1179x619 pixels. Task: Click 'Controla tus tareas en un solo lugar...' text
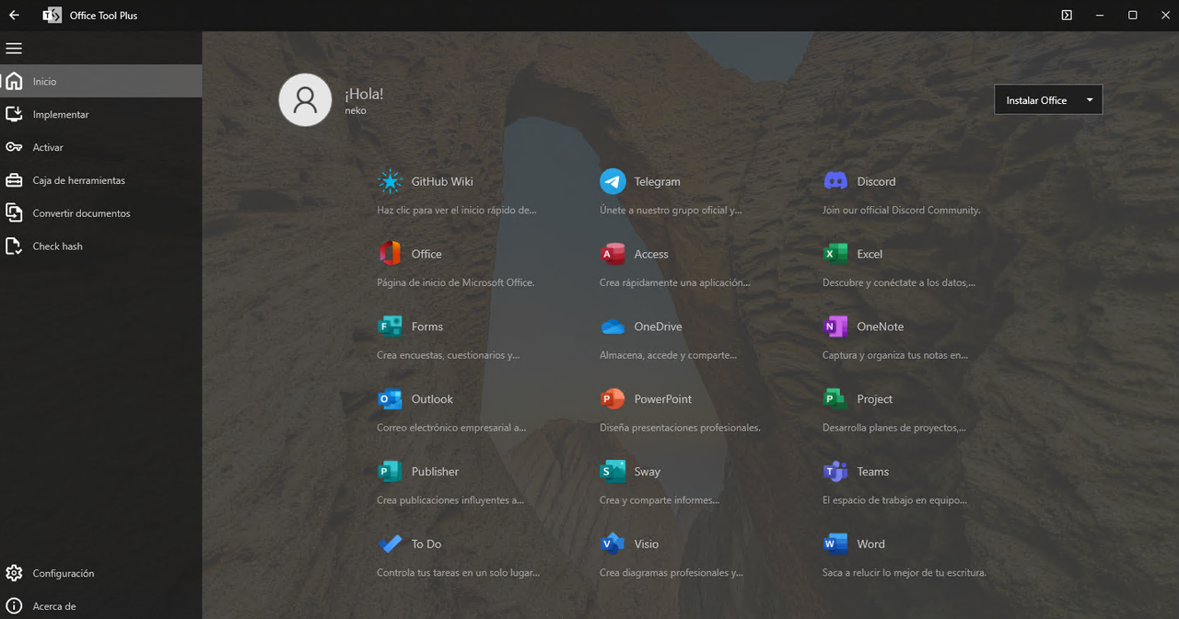(458, 573)
